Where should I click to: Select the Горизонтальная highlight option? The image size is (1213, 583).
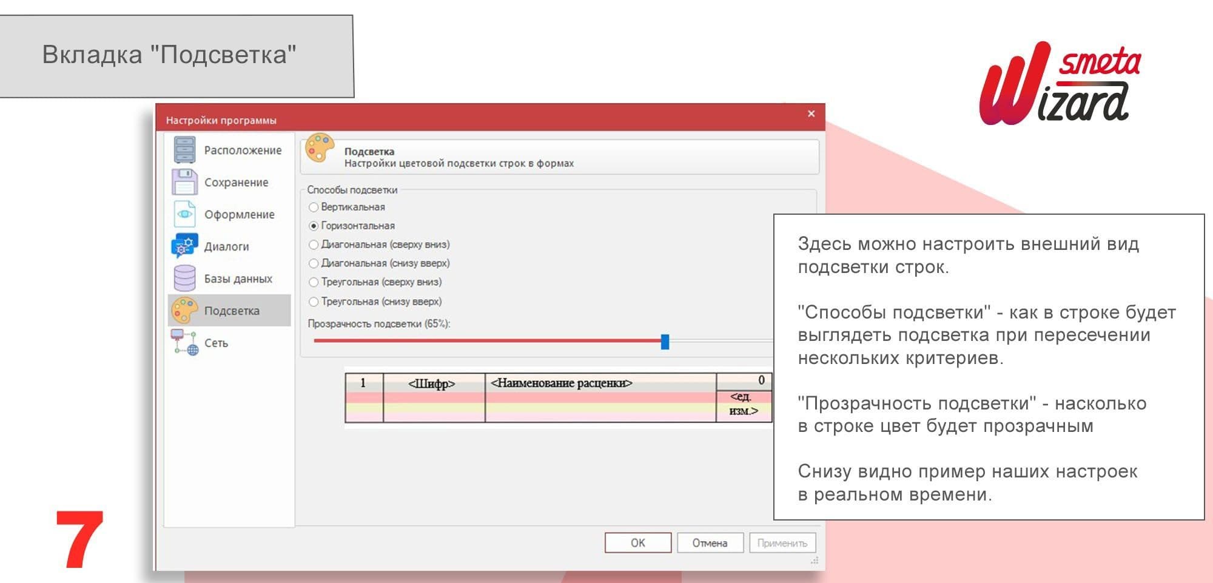click(x=314, y=226)
